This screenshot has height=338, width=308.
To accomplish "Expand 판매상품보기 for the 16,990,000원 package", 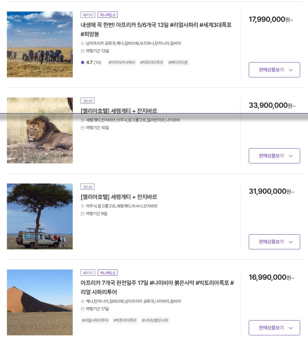I will point(274,328).
